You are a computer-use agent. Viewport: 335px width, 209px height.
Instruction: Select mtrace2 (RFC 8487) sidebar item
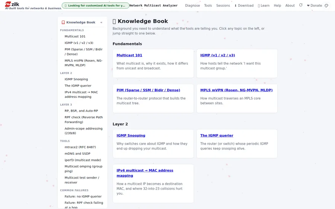coord(80,147)
